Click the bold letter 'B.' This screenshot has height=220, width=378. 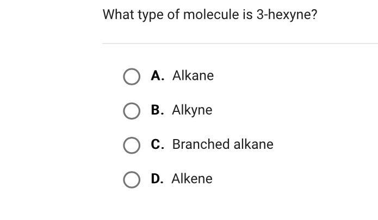coord(157,110)
